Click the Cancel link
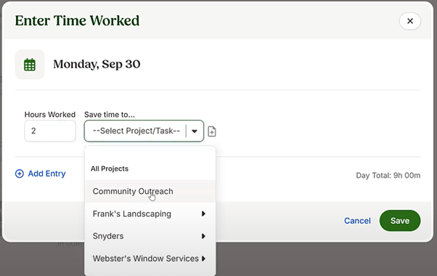This screenshot has width=437, height=276. [x=357, y=221]
